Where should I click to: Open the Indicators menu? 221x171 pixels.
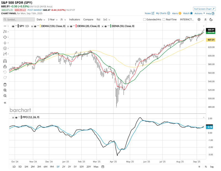point(74,20)
